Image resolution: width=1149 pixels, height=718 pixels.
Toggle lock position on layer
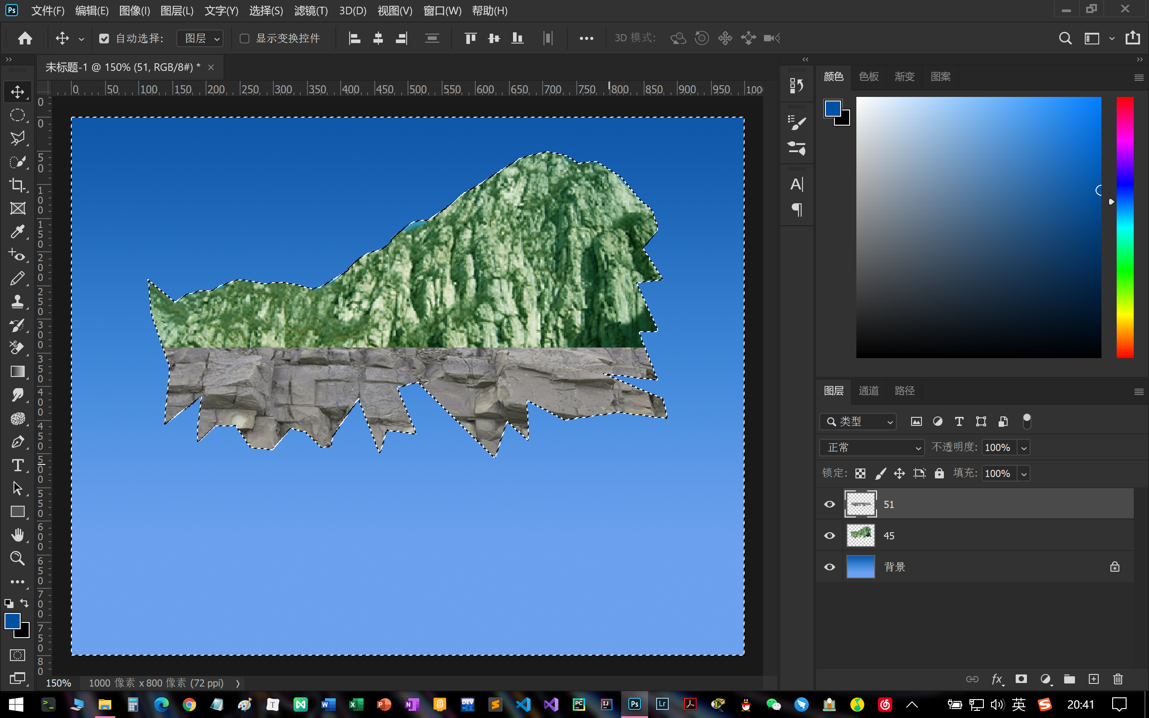click(899, 473)
